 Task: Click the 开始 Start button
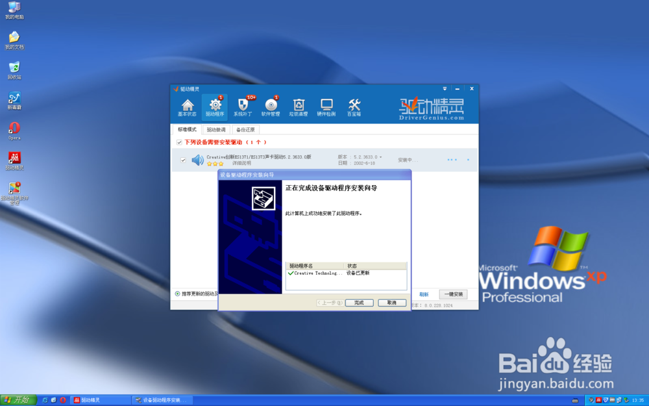[18, 400]
